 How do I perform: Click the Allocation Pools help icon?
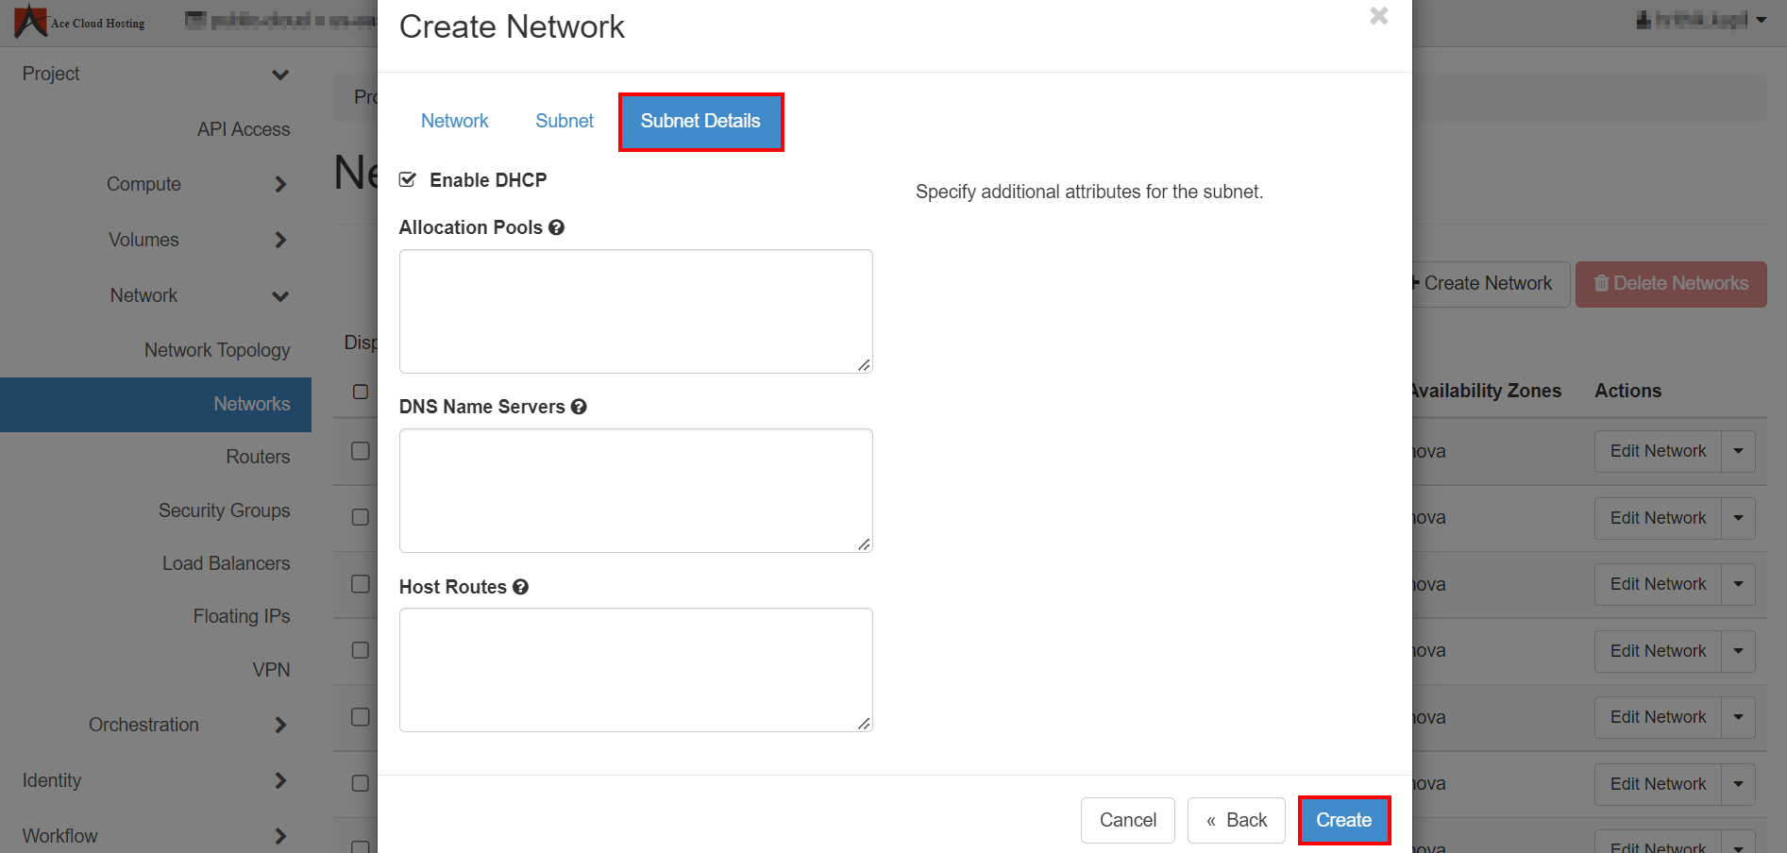coord(556,227)
